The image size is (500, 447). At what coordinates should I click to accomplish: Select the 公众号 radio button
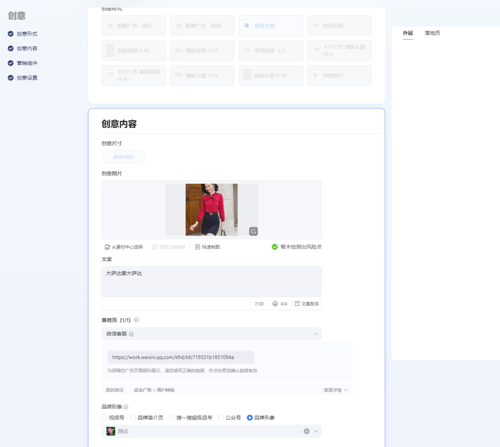[x=221, y=418]
